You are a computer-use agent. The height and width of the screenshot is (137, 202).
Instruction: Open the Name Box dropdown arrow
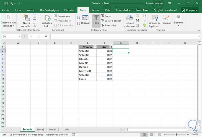[20, 36]
